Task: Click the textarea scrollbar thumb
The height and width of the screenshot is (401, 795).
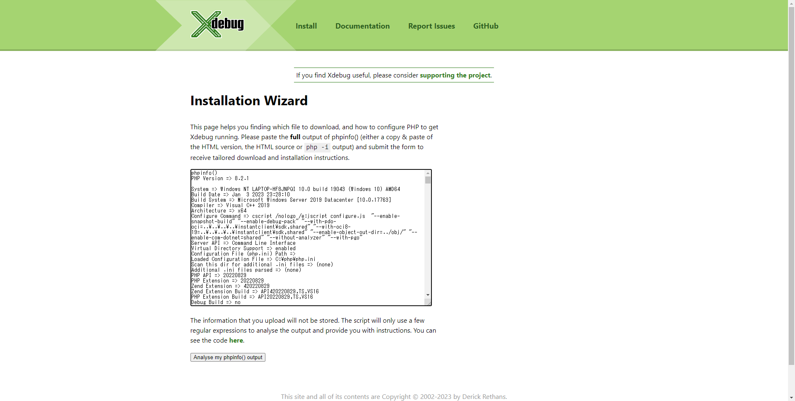Action: pyautogui.click(x=428, y=180)
